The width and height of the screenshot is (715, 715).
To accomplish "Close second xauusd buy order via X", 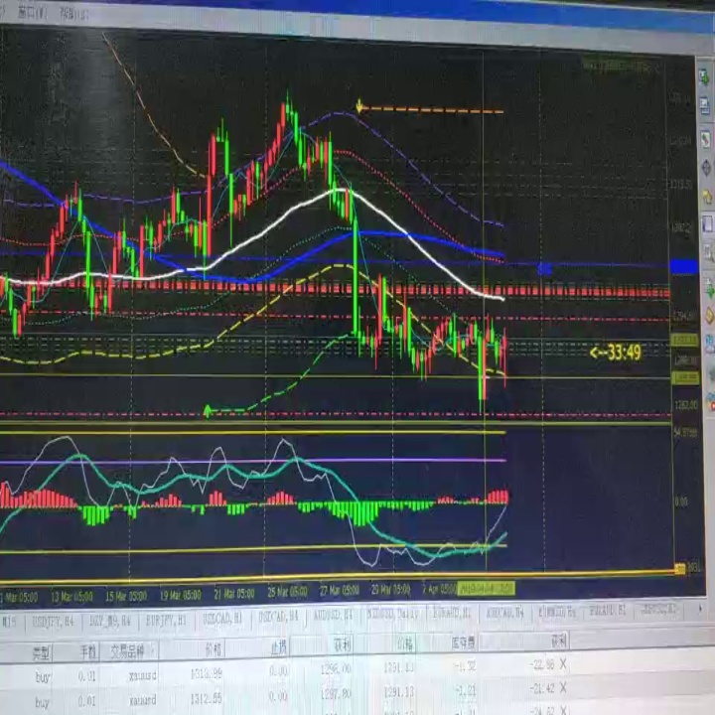I will coord(563,687).
